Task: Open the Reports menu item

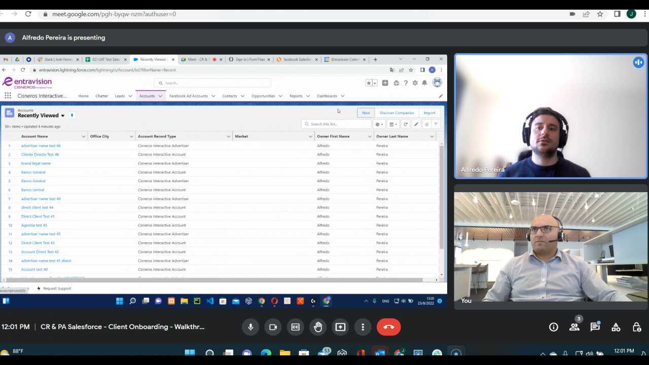Action: 296,96
